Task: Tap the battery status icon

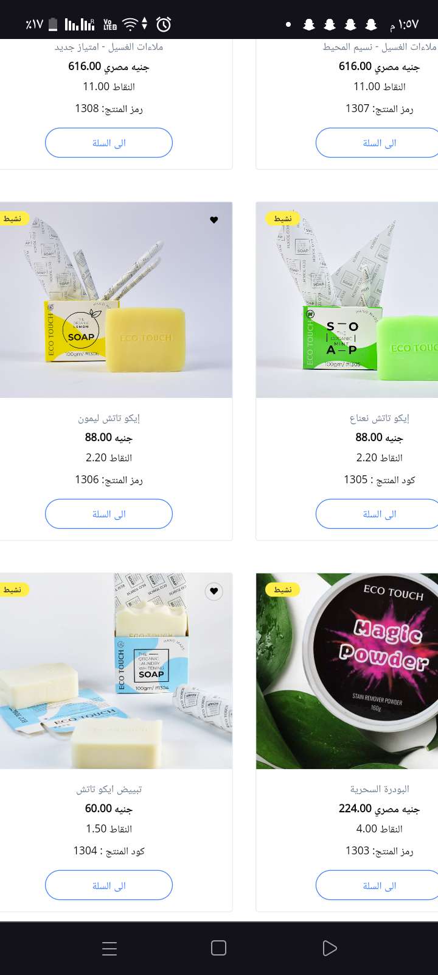Action: click(53, 24)
